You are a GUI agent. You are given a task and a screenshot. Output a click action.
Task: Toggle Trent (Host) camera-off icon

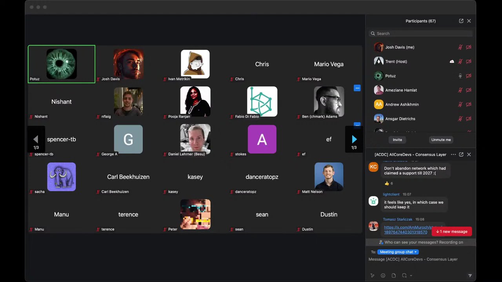[469, 61]
